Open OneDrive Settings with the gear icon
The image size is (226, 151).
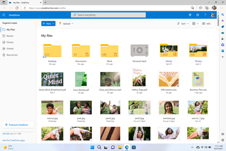197,15
